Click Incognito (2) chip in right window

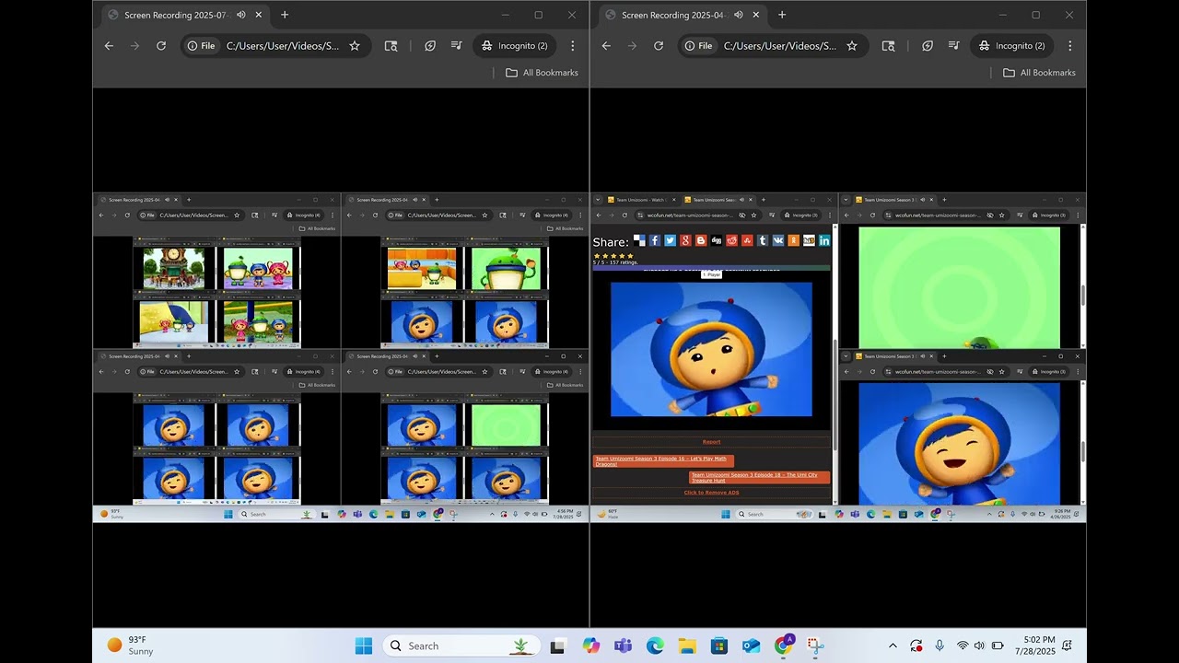[x=1011, y=46]
